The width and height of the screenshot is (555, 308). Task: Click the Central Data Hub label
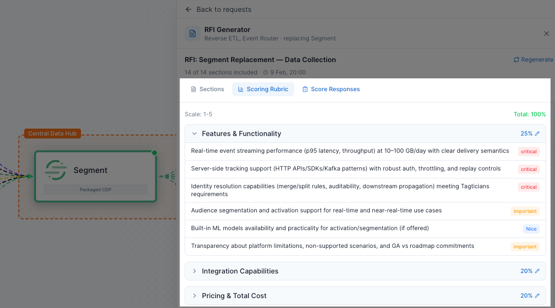(52, 134)
